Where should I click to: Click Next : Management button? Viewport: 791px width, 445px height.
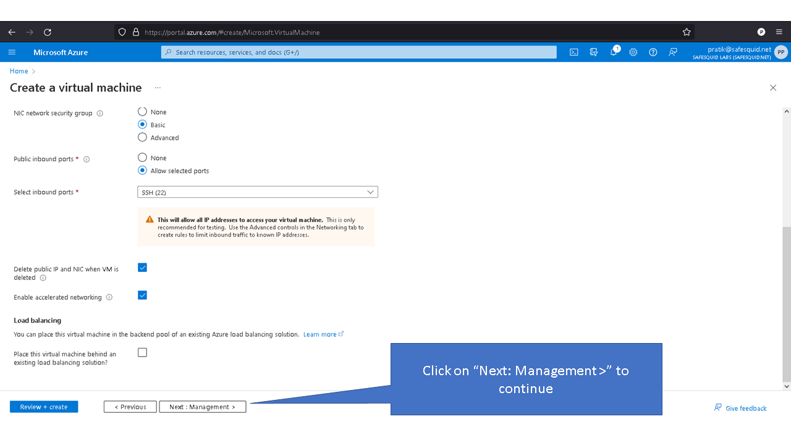203,407
